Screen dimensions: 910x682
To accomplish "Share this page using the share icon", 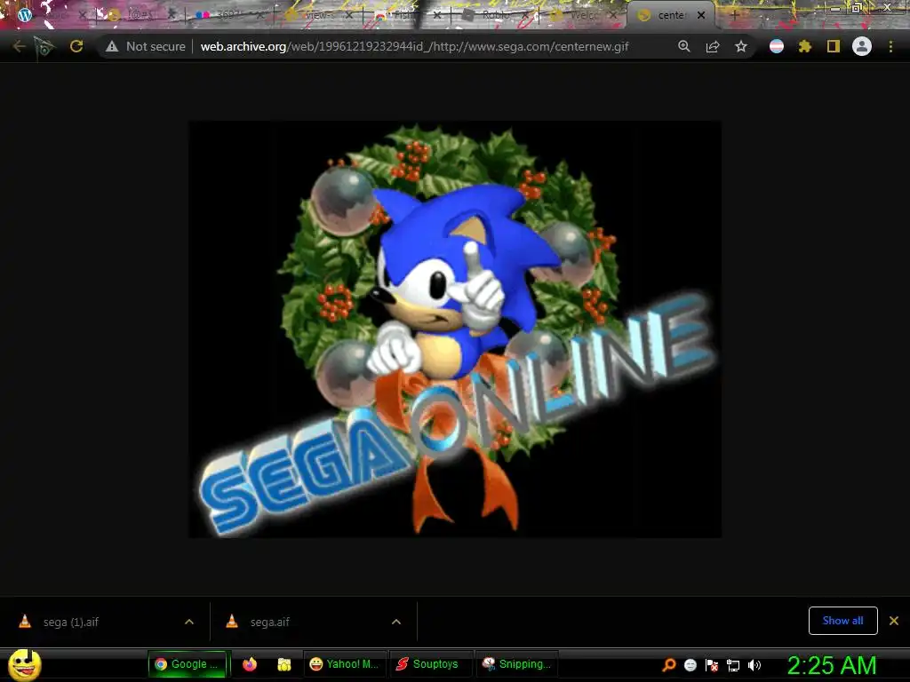I will pos(713,46).
